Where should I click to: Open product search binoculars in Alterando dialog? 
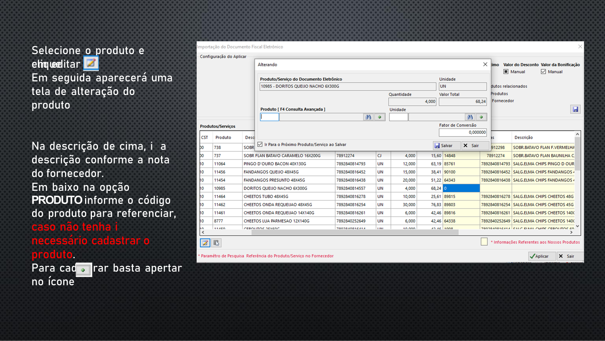tap(368, 117)
